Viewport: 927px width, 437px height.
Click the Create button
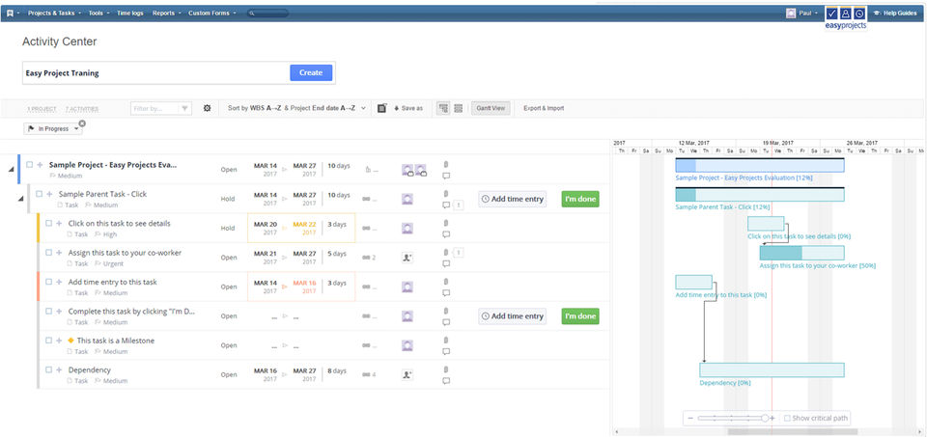[x=311, y=72]
